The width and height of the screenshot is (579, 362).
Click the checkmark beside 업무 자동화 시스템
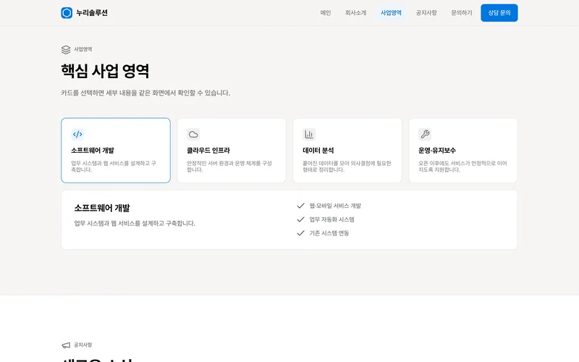[300, 219]
